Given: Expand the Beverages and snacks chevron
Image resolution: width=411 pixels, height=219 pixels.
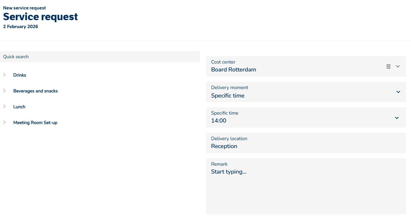Looking at the screenshot, I should 4,91.
